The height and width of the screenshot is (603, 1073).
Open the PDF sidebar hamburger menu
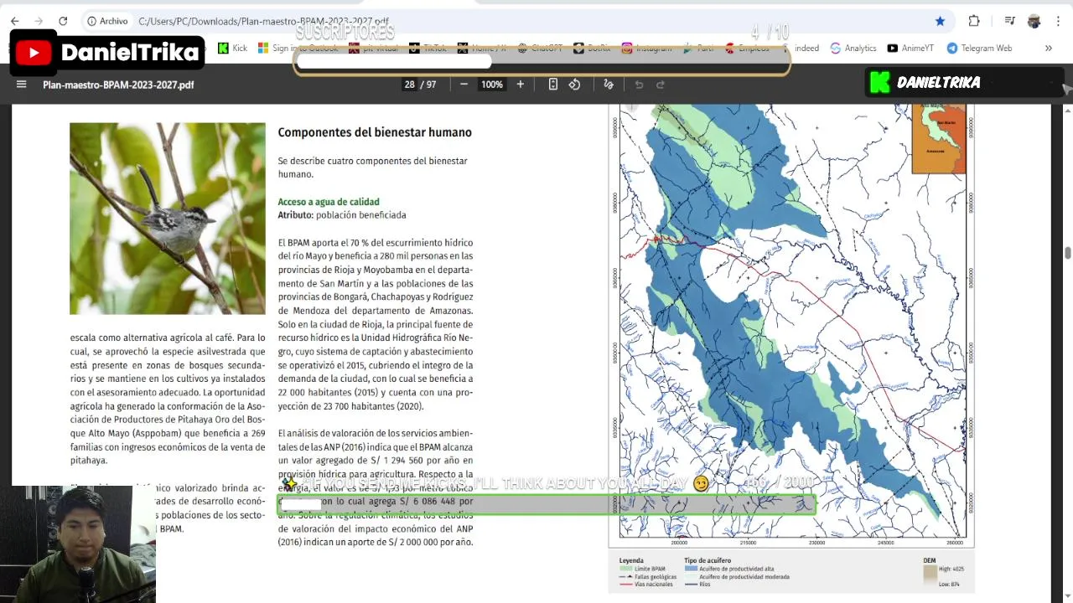(22, 85)
